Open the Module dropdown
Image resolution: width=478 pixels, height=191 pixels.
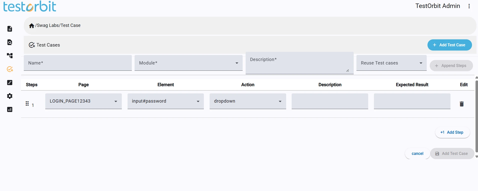click(x=189, y=63)
